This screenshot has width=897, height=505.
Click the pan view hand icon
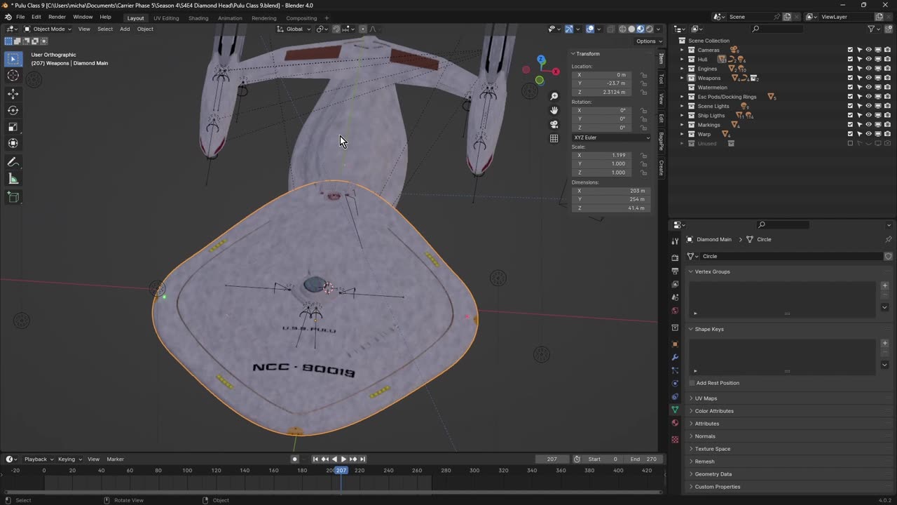[554, 110]
